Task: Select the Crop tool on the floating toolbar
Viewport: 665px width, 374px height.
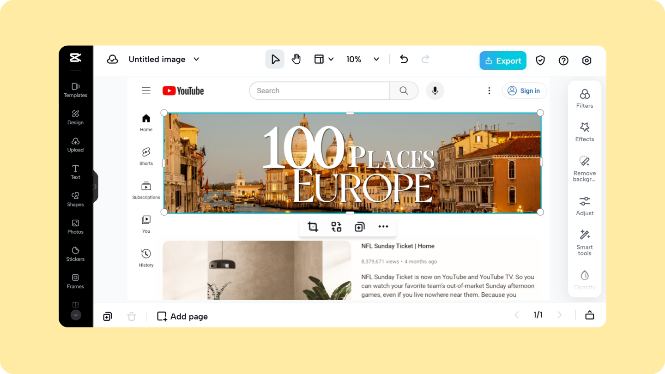Action: click(x=313, y=226)
